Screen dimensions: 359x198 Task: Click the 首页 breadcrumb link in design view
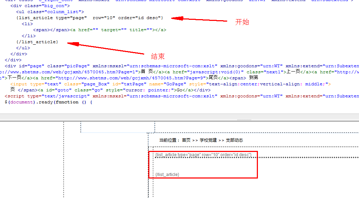pyautogui.click(x=186, y=140)
